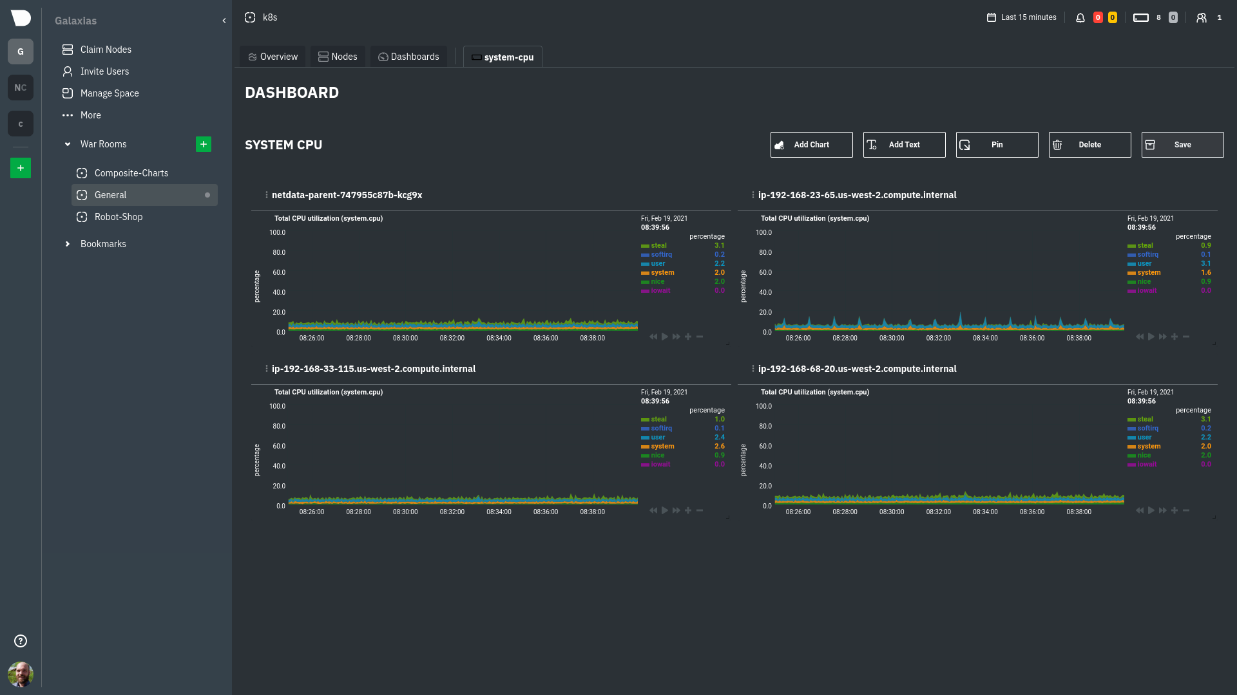Click the playback rewind control on first chart
Image resolution: width=1237 pixels, height=695 pixels.
pyautogui.click(x=653, y=336)
